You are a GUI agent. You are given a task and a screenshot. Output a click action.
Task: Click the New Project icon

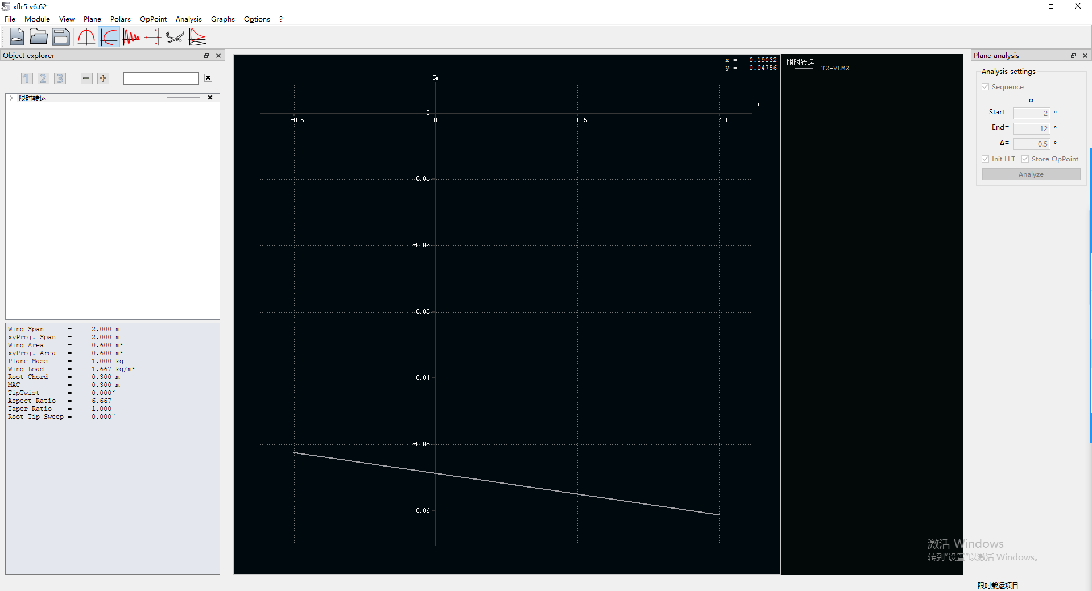tap(17, 37)
